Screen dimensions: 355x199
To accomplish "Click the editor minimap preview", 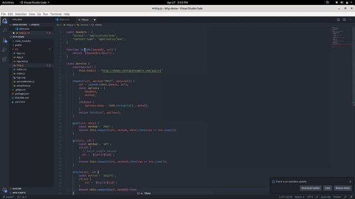I will [x=342, y=36].
